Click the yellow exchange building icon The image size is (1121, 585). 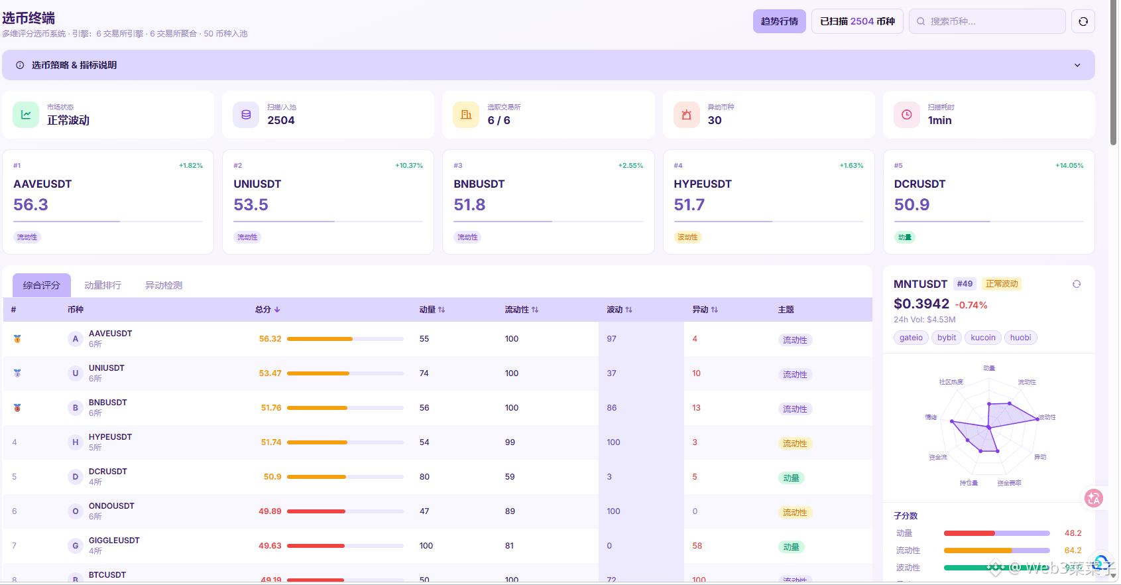[x=466, y=115]
